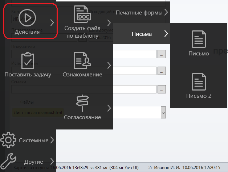Click the Поставить задачу clipboard icon
The image size is (228, 172).
28,60
